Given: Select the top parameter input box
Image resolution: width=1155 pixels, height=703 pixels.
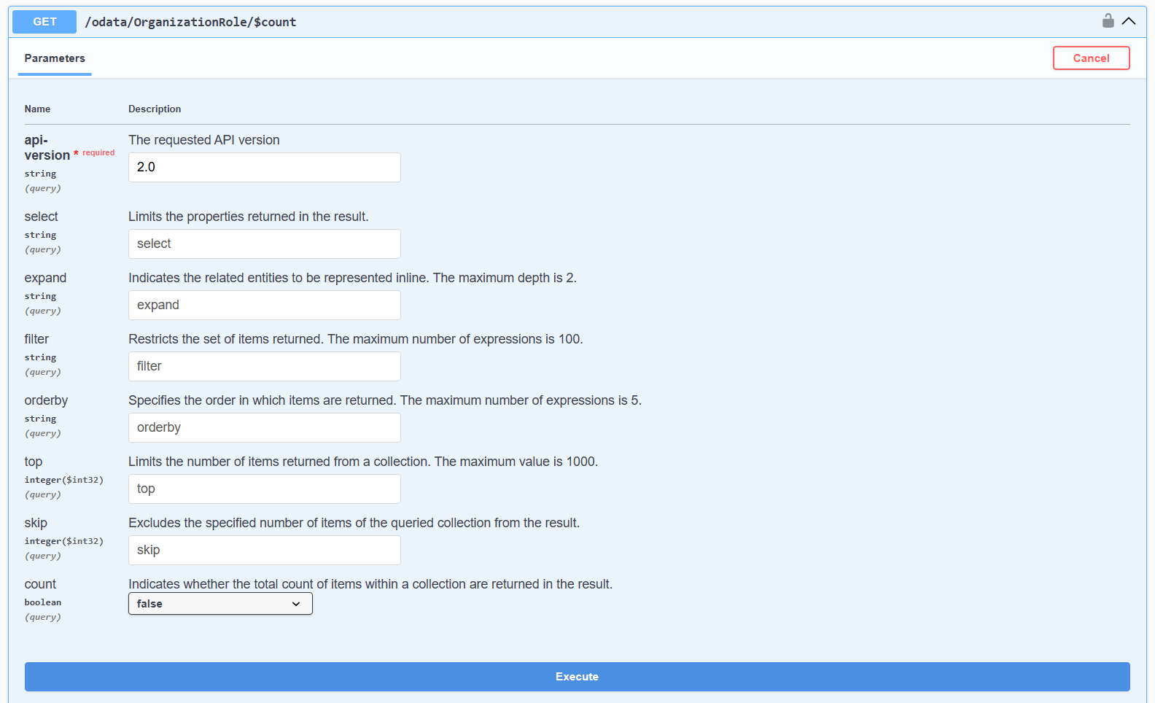Looking at the screenshot, I should tap(264, 489).
